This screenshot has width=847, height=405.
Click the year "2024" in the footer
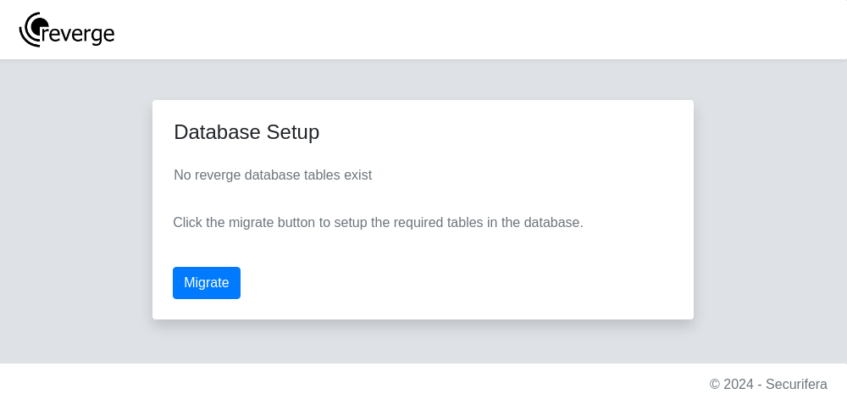(x=739, y=385)
